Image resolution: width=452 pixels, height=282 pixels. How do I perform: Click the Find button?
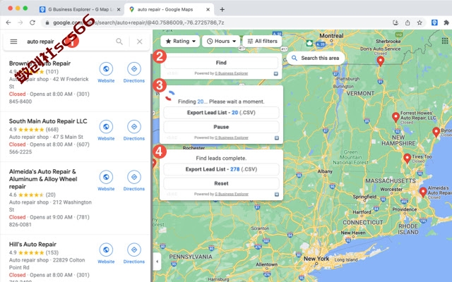[221, 63]
